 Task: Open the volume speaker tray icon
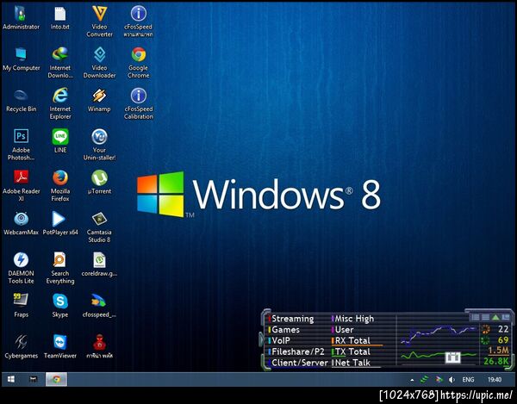(x=452, y=380)
